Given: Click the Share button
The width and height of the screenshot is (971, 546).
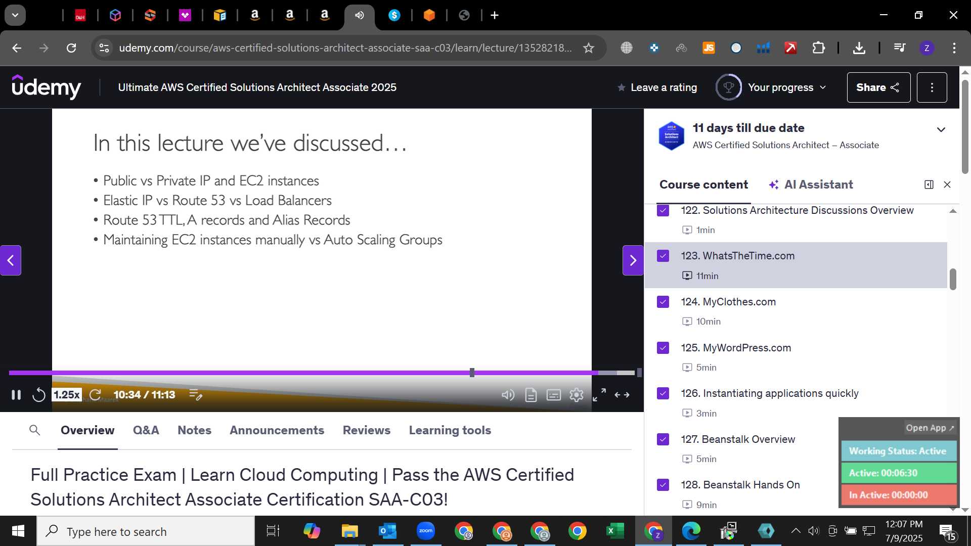Looking at the screenshot, I should tap(878, 87).
